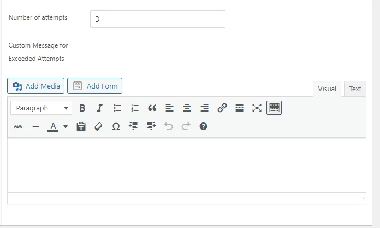Apply the current text color

[x=53, y=126]
